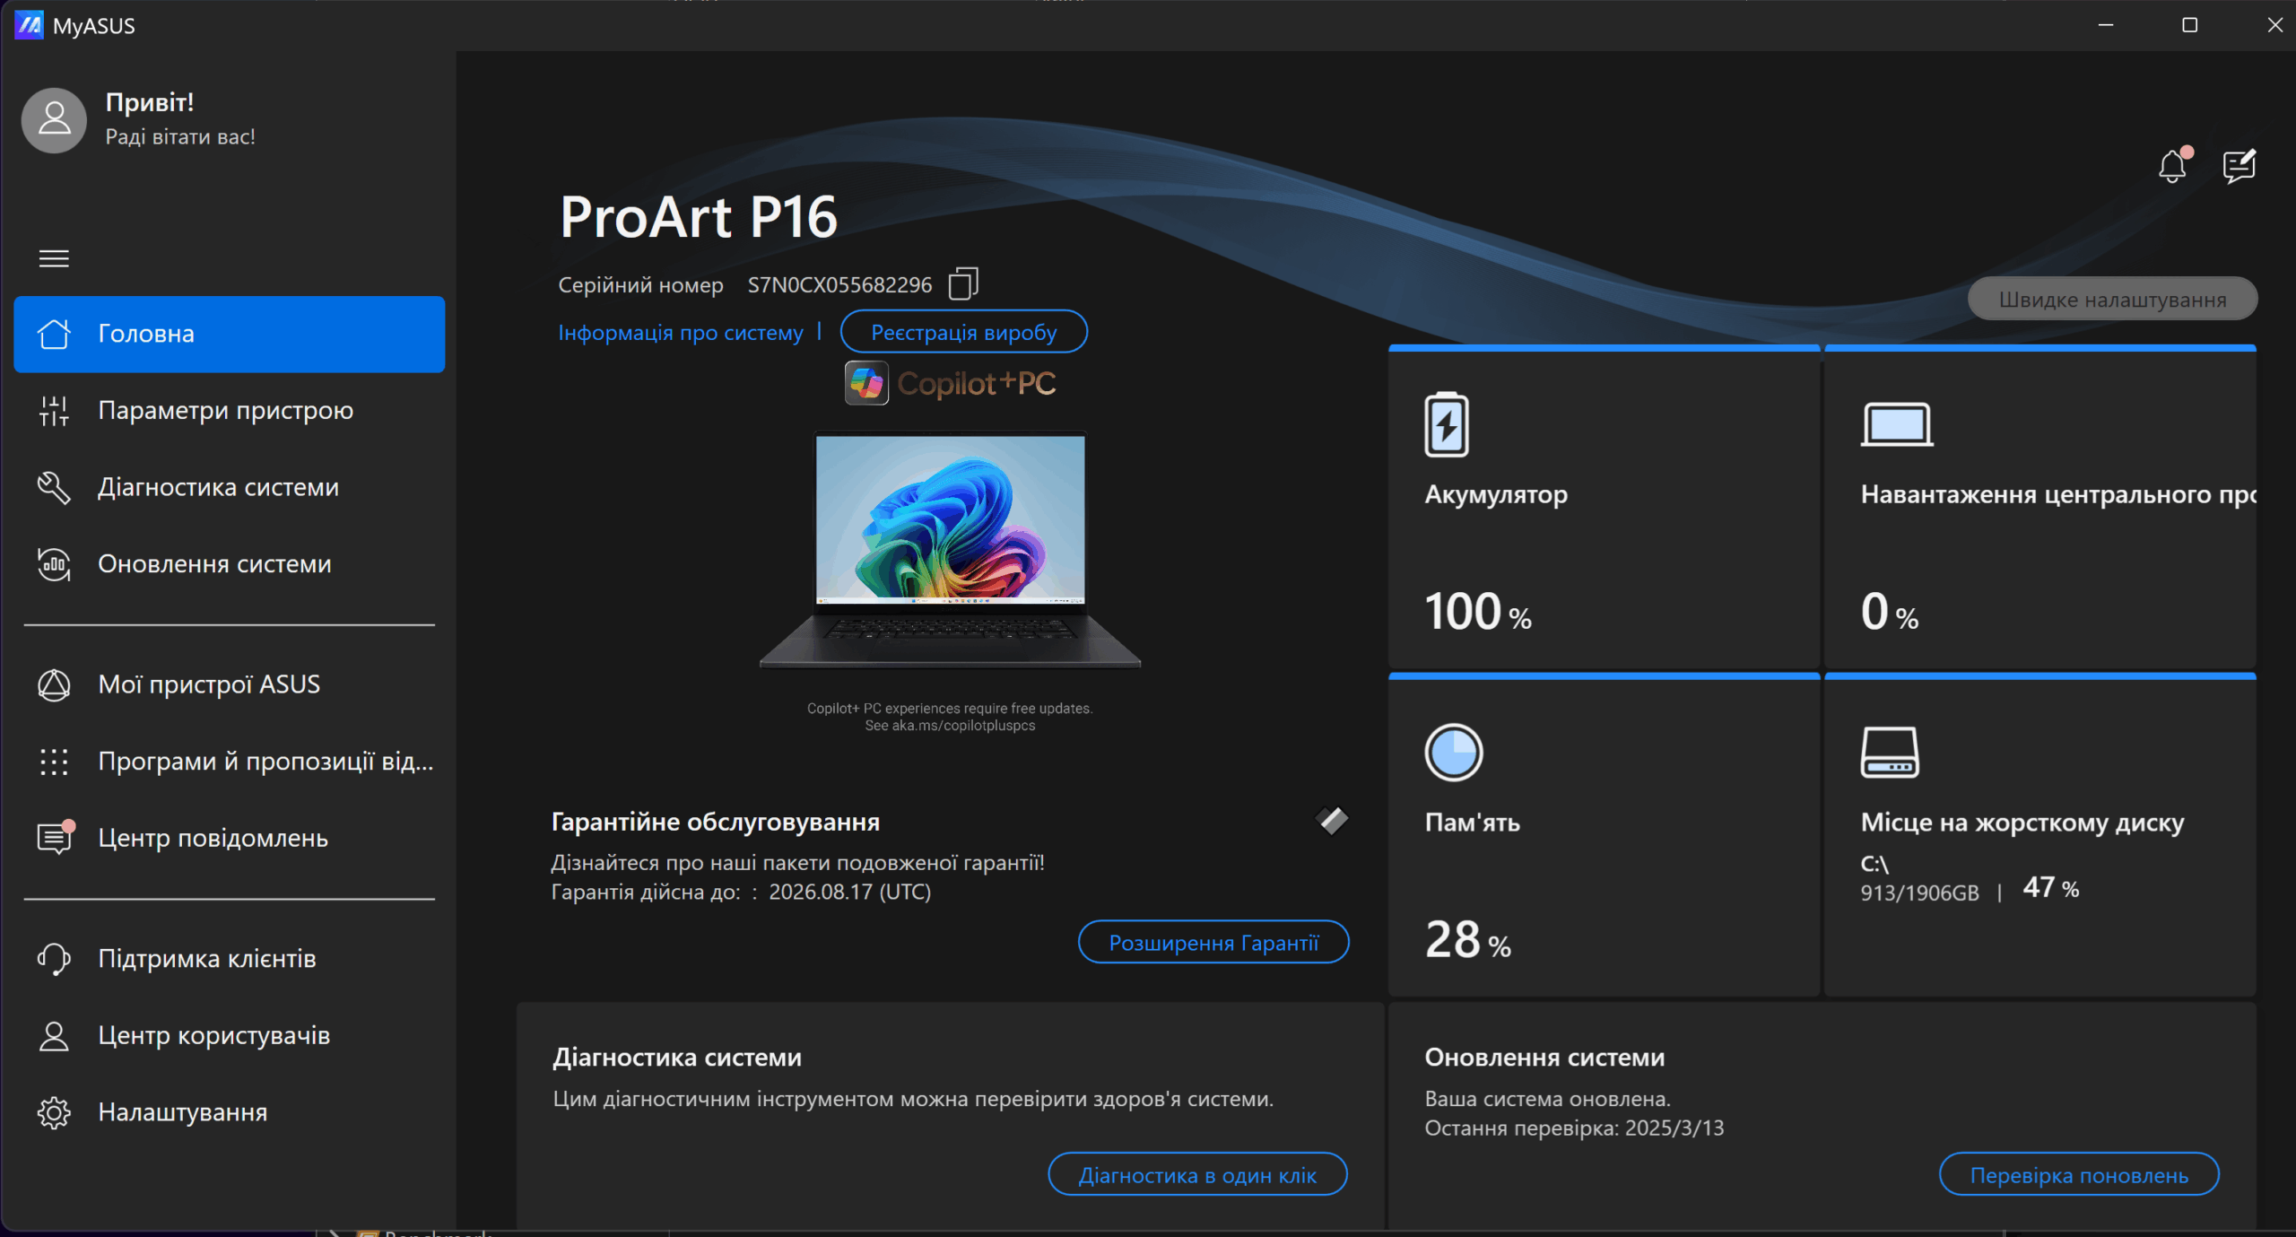Open the Інформація про систему link
The image size is (2296, 1237).
(x=680, y=331)
